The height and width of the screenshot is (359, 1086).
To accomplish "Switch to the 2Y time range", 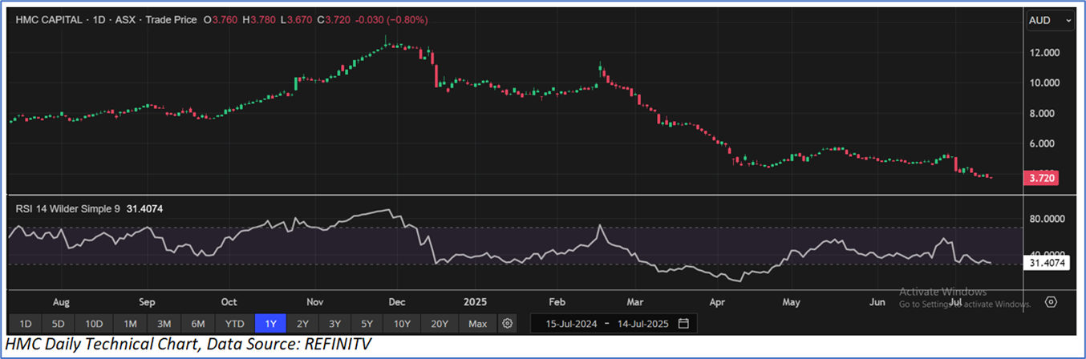I will coord(302,324).
